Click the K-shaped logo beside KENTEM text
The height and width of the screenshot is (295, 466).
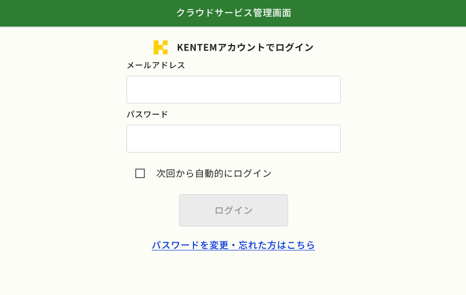coord(160,47)
